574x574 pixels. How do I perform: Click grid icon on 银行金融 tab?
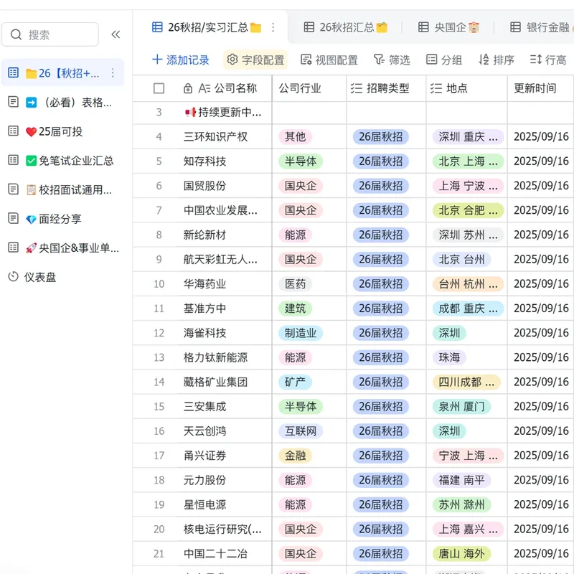(515, 27)
